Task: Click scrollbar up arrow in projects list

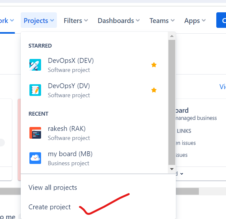Action: 172,36
